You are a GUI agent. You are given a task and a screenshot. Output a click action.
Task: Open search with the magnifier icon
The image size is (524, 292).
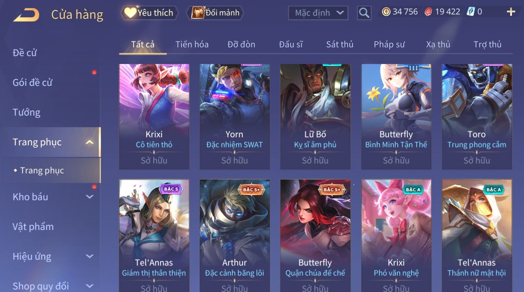(364, 13)
